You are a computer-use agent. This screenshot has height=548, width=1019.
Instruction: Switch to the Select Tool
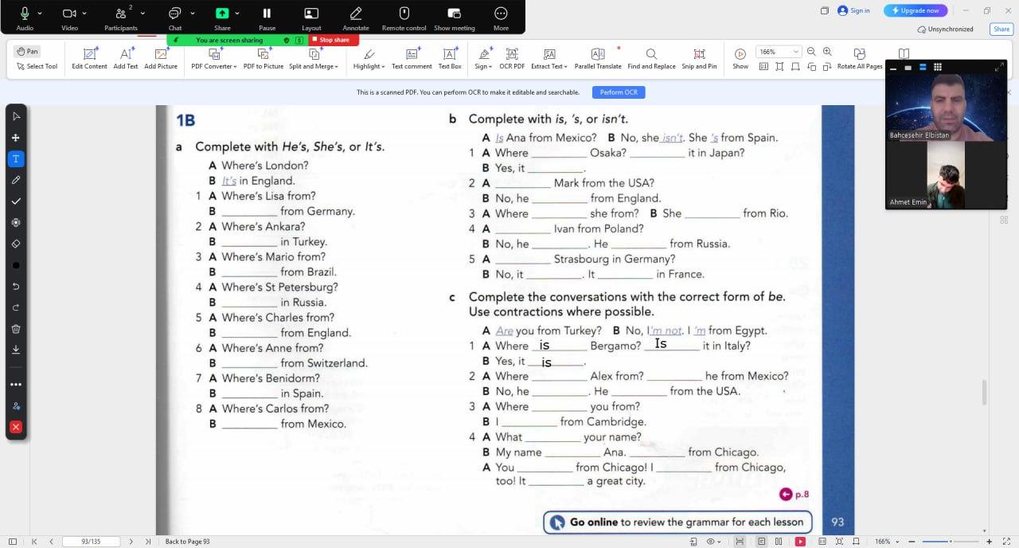point(37,66)
